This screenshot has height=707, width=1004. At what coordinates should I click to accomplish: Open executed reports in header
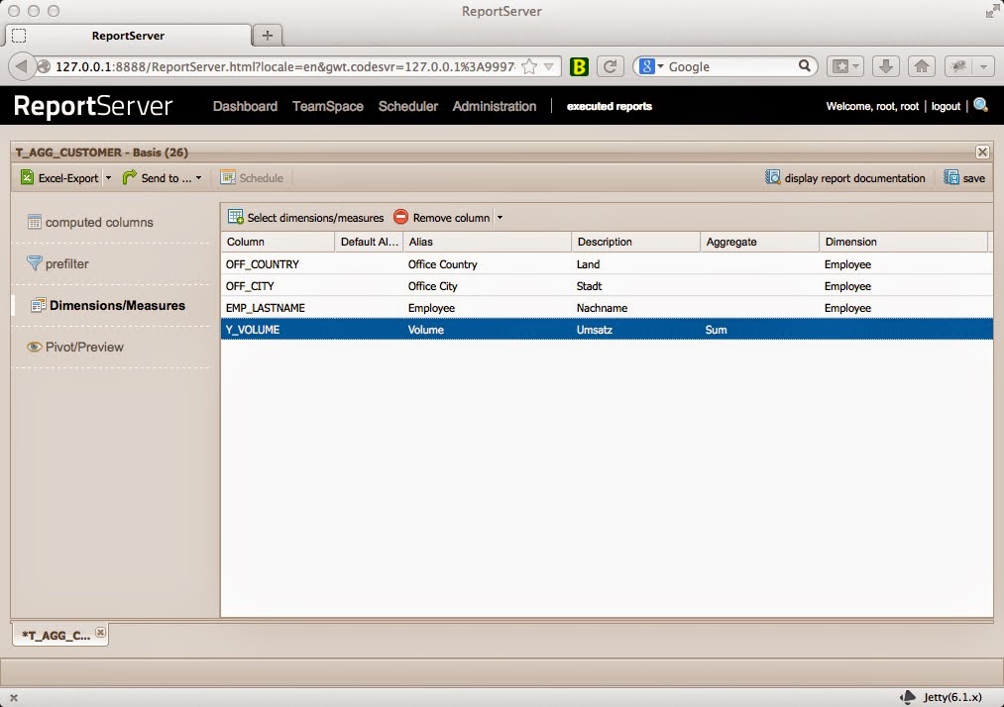609,106
